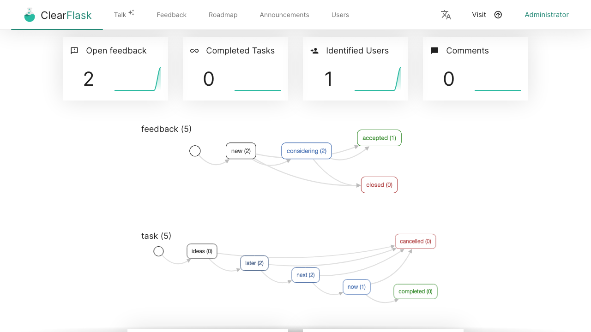Select the 'new (2)' feedback status node
The width and height of the screenshot is (591, 332).
[x=241, y=151]
